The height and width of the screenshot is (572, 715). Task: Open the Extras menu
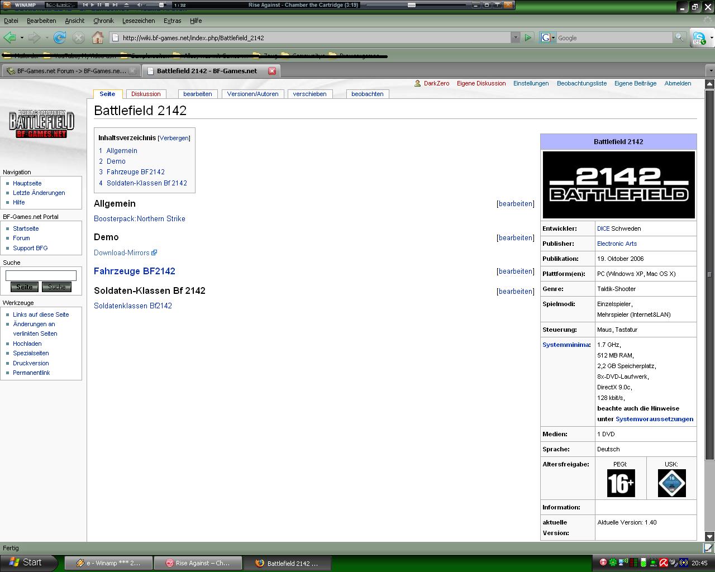pyautogui.click(x=172, y=21)
